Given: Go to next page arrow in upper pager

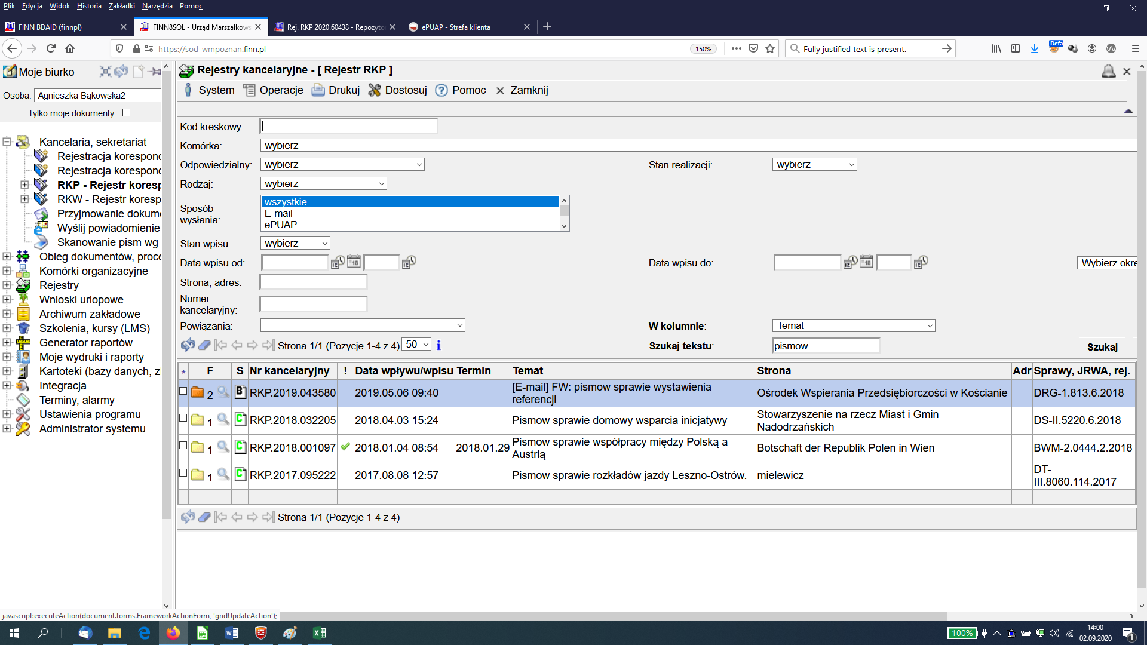Looking at the screenshot, I should click(x=252, y=345).
